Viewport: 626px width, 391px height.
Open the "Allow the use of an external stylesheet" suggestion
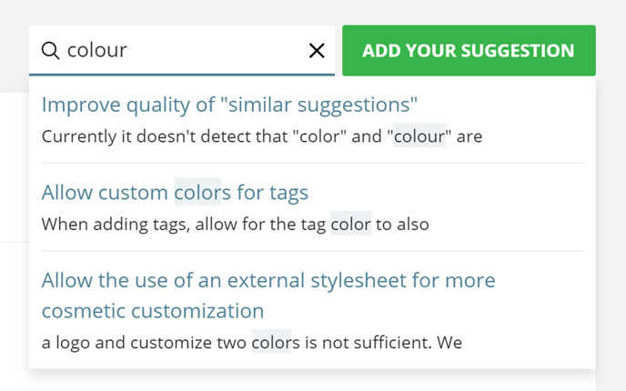point(268,280)
